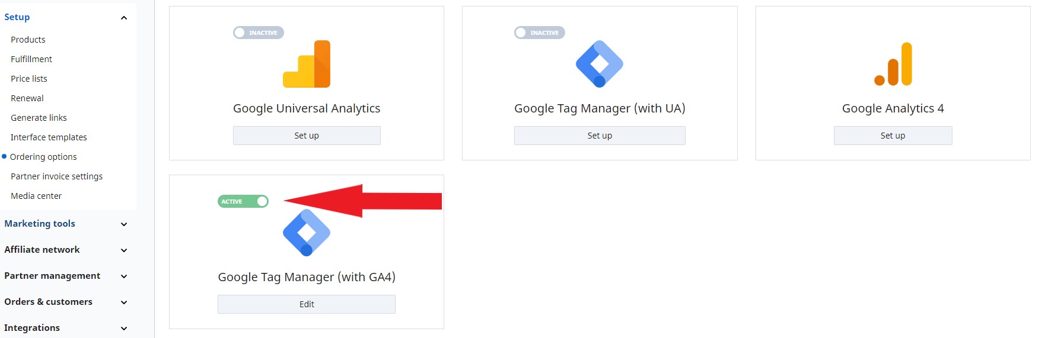The width and height of the screenshot is (1042, 338).
Task: Enable Google Tag Manager (with UA) toggle
Action: [540, 33]
